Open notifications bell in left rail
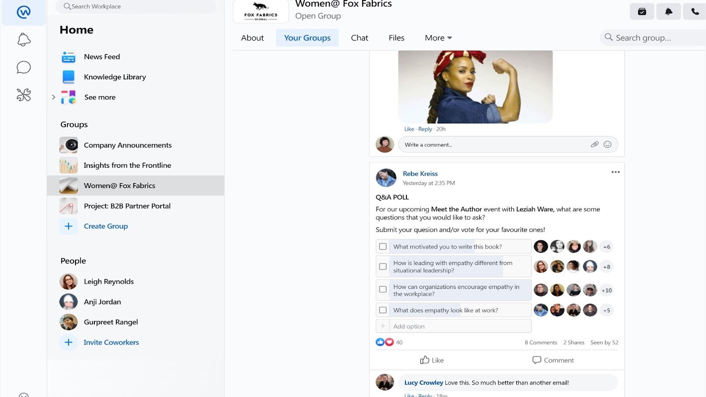This screenshot has height=397, width=706. point(24,40)
